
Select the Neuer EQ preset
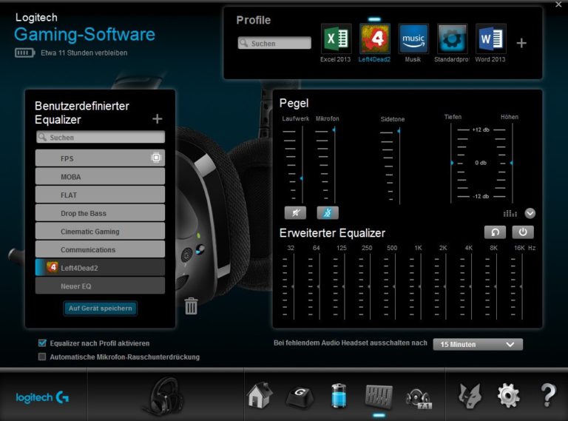coord(100,286)
